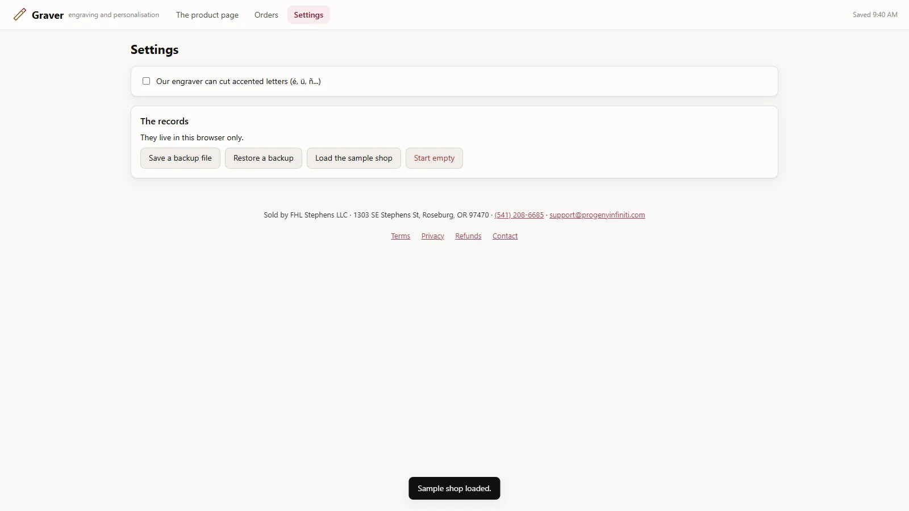Click the Graver pencil logo icon

click(20, 14)
